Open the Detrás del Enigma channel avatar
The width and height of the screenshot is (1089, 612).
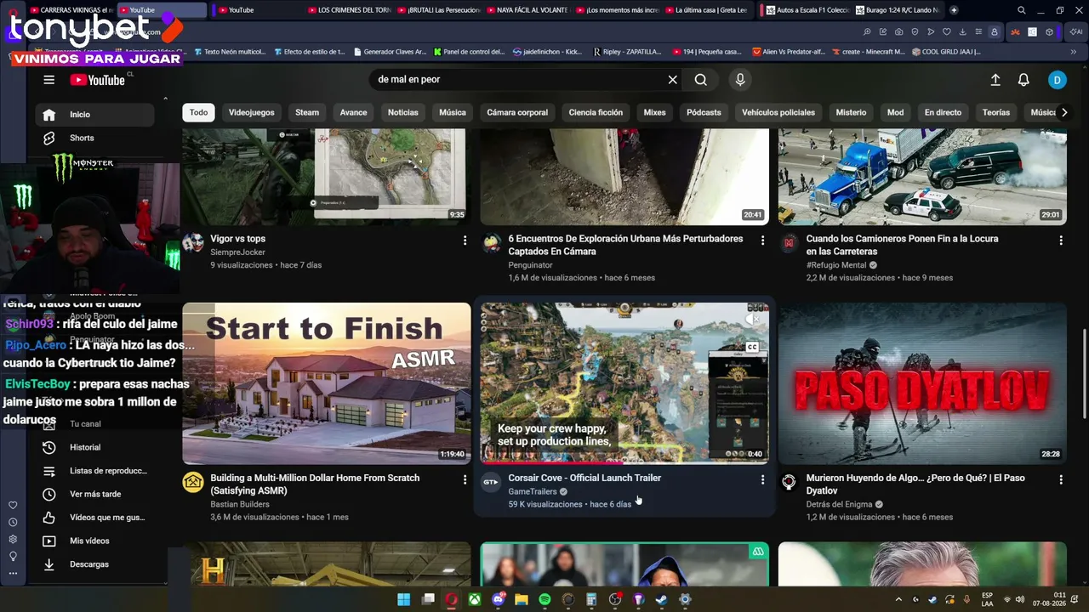(x=789, y=483)
